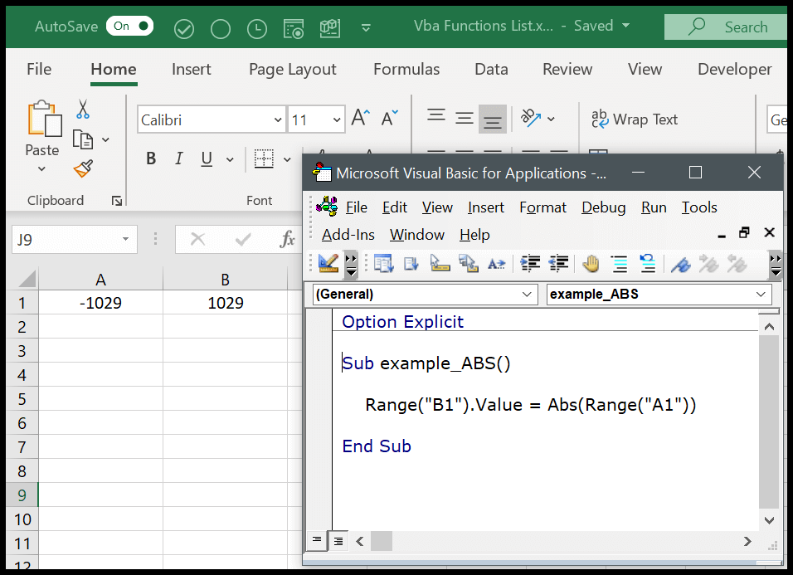Expand the example_ABS procedure dropdown

(x=759, y=295)
